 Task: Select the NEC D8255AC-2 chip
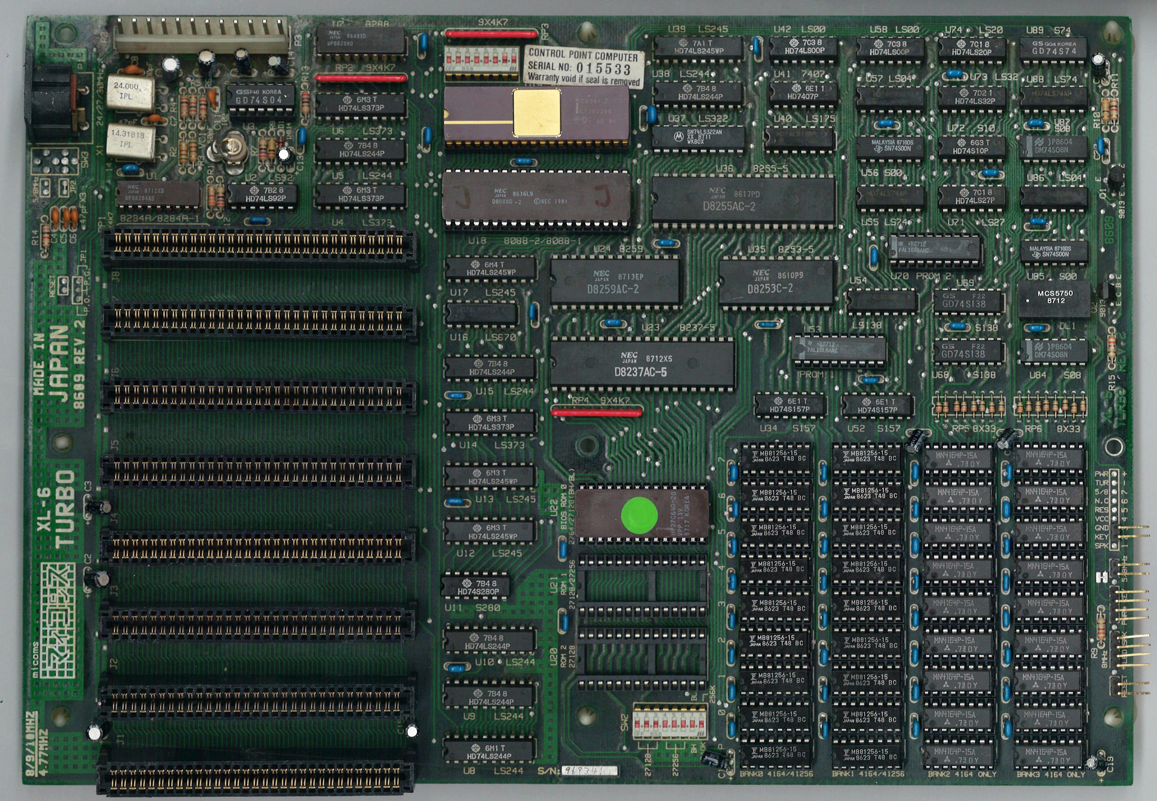click(x=743, y=200)
